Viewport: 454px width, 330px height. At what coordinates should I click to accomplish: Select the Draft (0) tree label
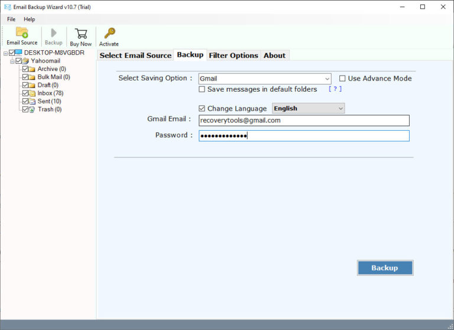point(48,85)
